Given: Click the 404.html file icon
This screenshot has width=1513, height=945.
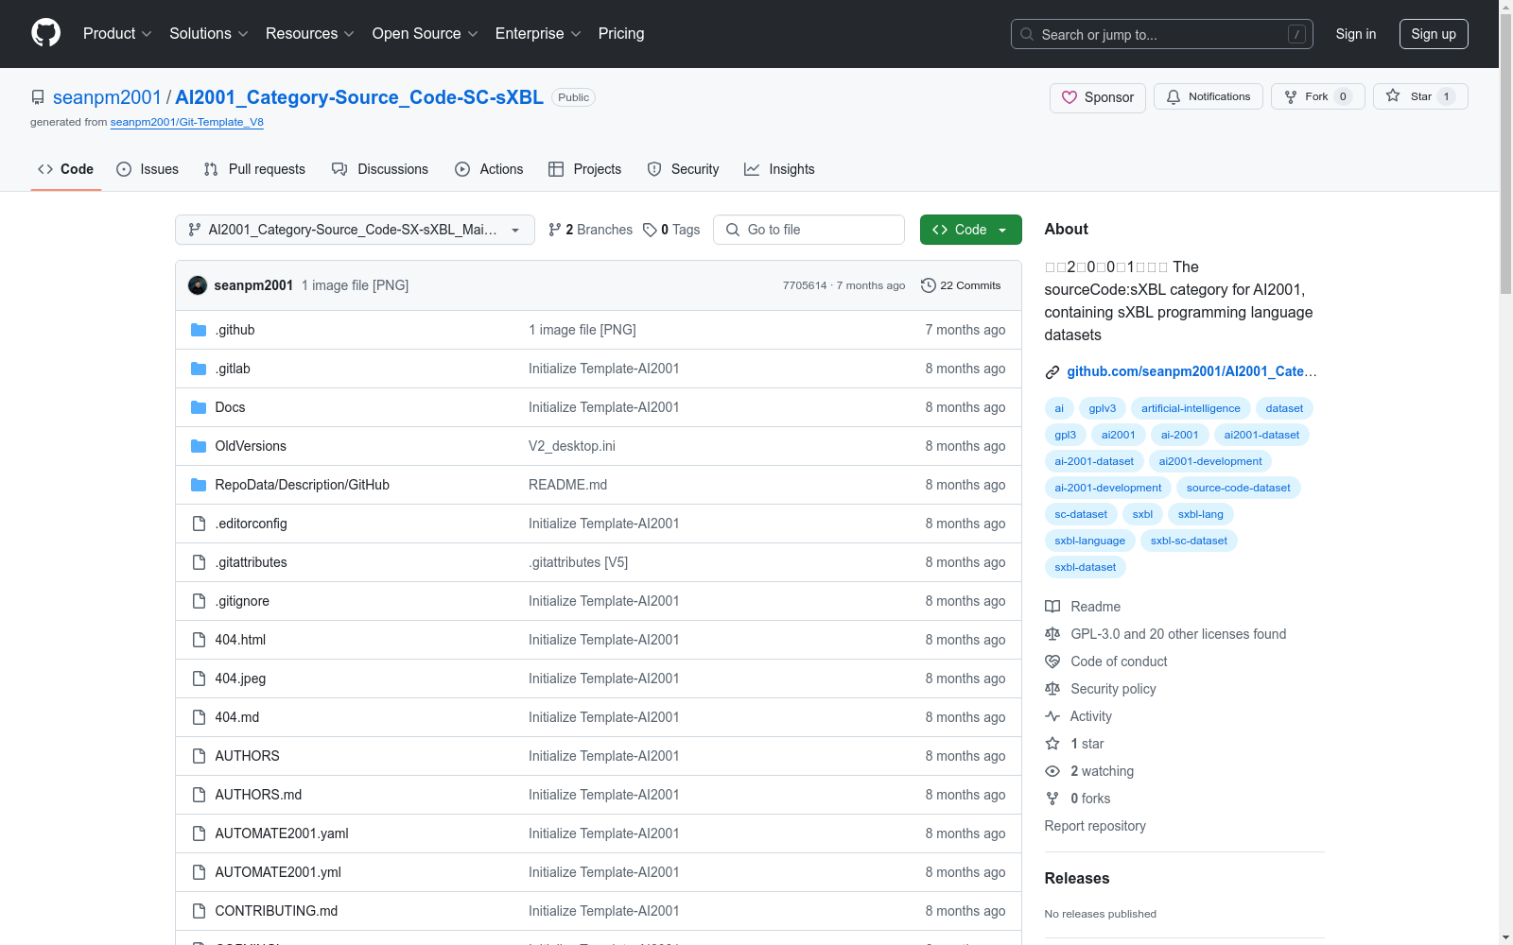Looking at the screenshot, I should pos(199,640).
